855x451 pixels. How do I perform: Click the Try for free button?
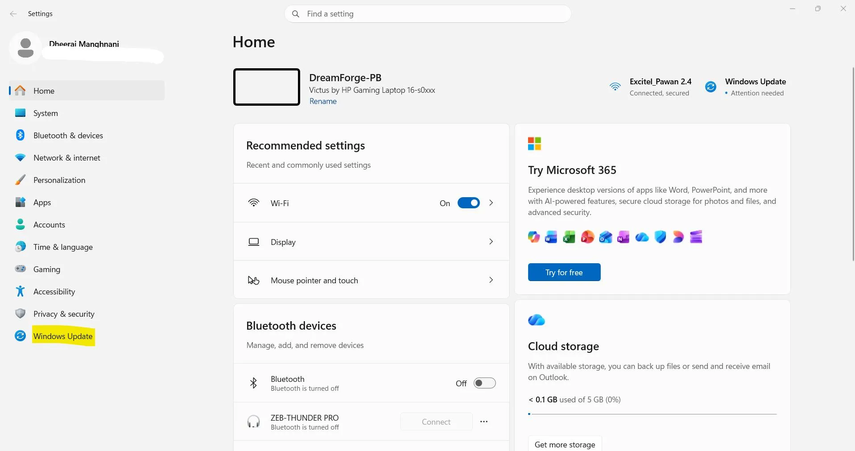[x=564, y=272]
